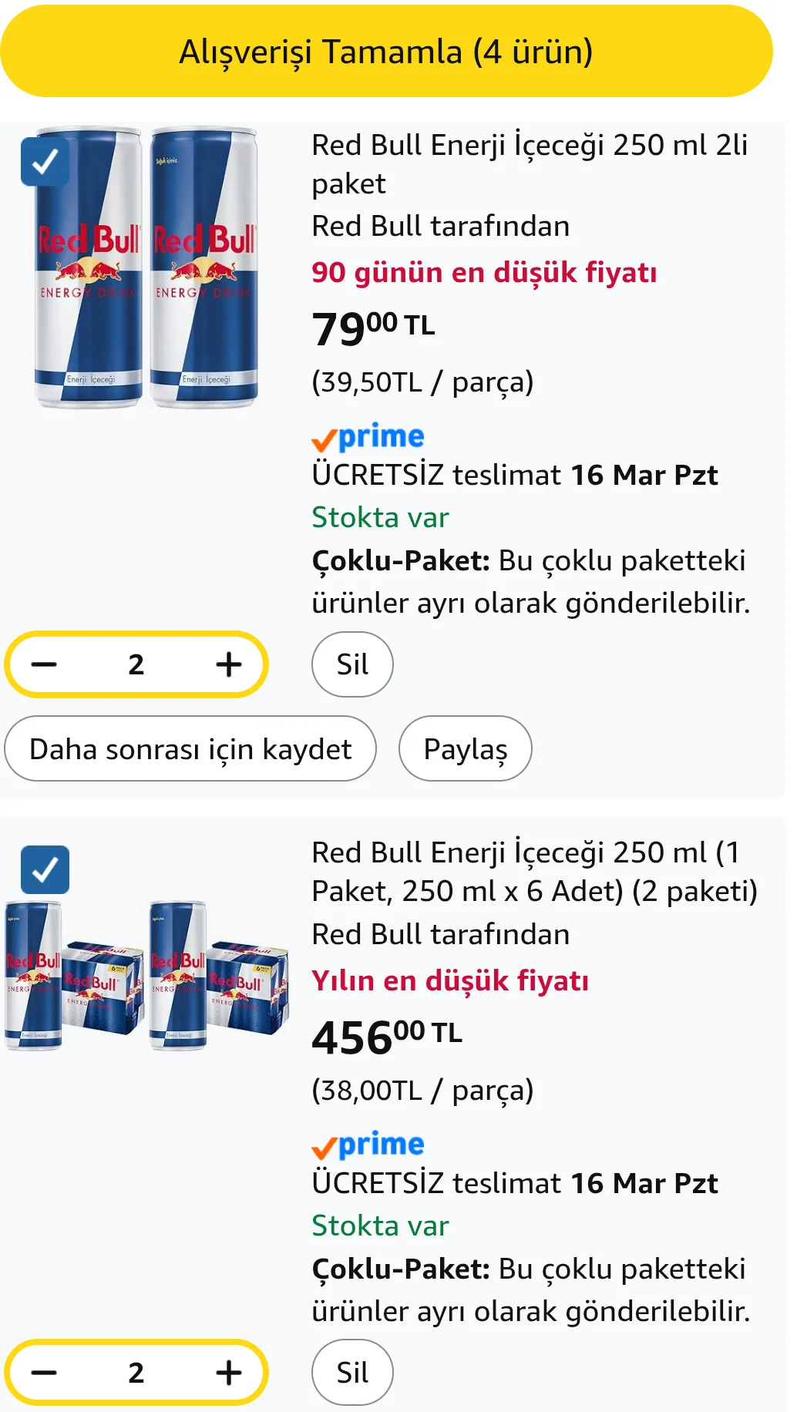Increase quantity of Red Bull 6 Adet pack
The image size is (797, 1412).
229,1373
